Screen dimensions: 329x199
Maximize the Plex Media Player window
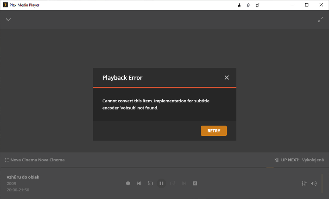pyautogui.click(x=307, y=5)
